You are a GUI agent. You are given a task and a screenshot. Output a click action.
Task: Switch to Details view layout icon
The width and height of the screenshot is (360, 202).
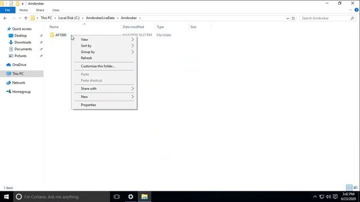pyautogui.click(x=349, y=187)
